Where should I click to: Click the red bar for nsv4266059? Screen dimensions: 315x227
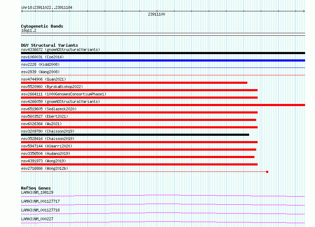163,105
